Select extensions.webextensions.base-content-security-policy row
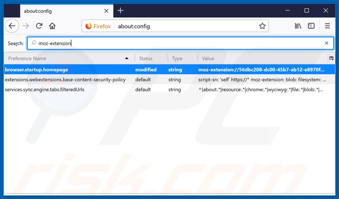 click(x=169, y=80)
